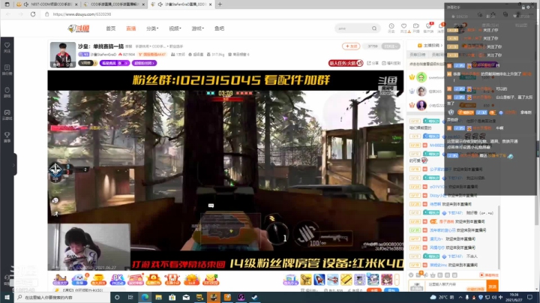540x303 pixels.
Task: Click the Windows taskbar search box
Action: (x=62, y=297)
